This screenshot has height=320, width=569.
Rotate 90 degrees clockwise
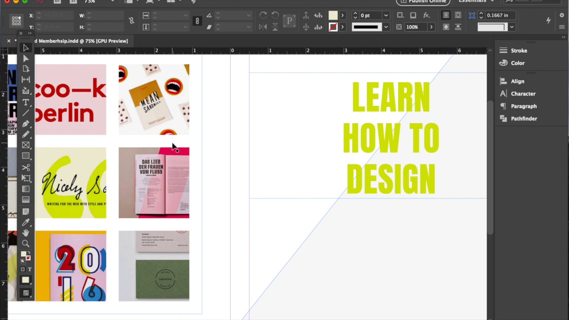[263, 16]
